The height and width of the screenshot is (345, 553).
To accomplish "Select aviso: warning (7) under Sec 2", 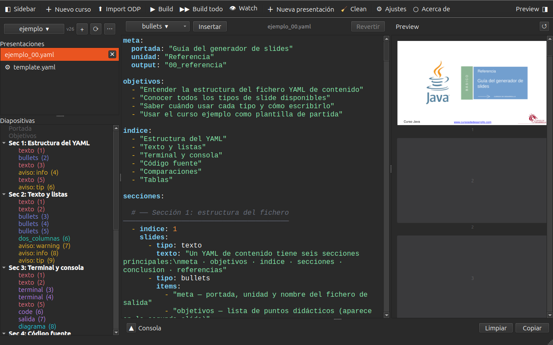I will (44, 246).
